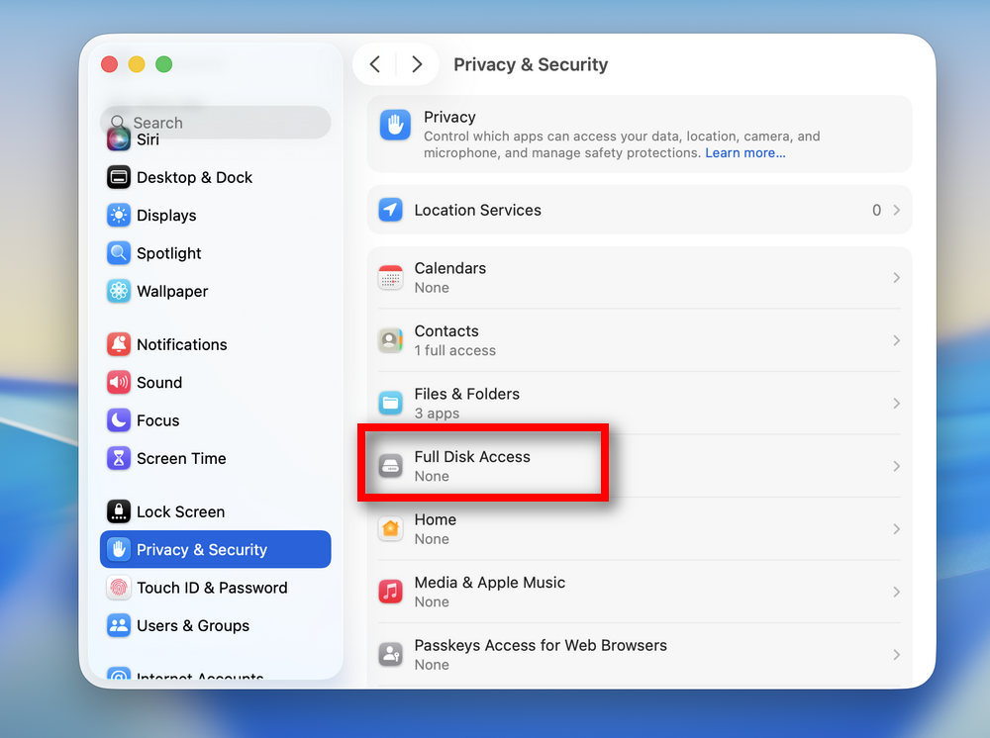Screen dimensions: 990x738
Task: Click the Displays sidebar icon
Action: click(119, 215)
